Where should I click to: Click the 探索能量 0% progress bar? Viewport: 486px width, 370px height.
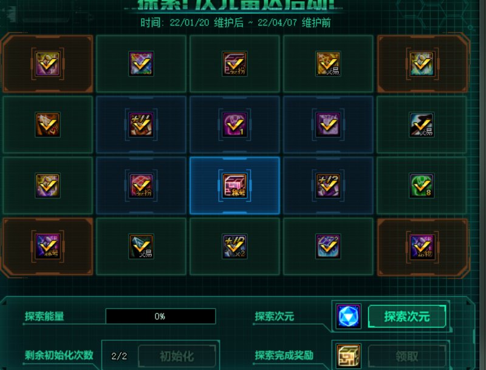click(160, 316)
